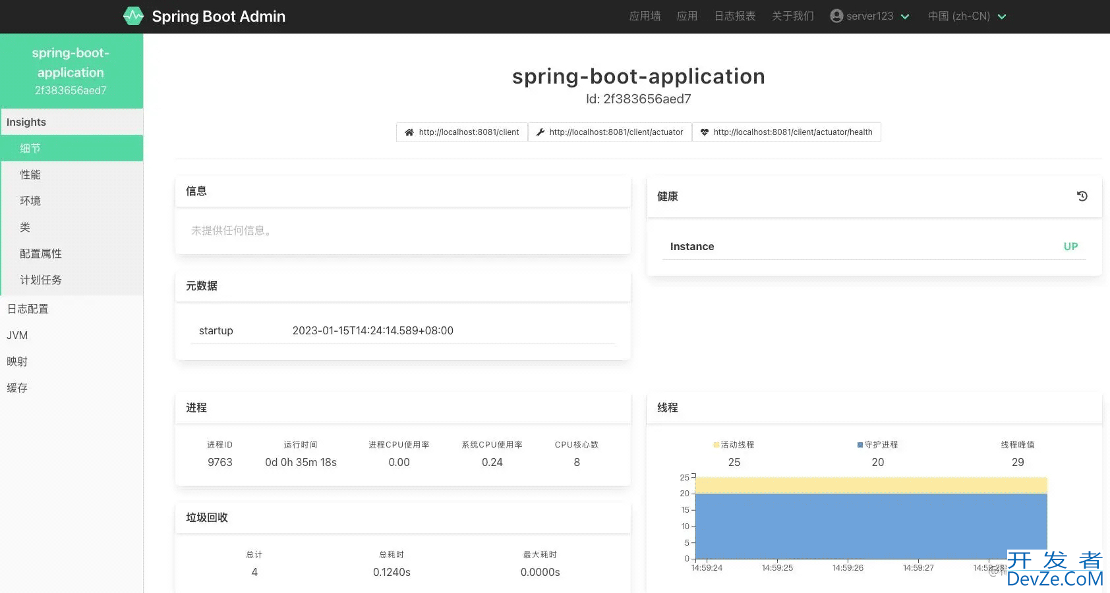
Task: Click the UP status label
Action: (1070, 246)
